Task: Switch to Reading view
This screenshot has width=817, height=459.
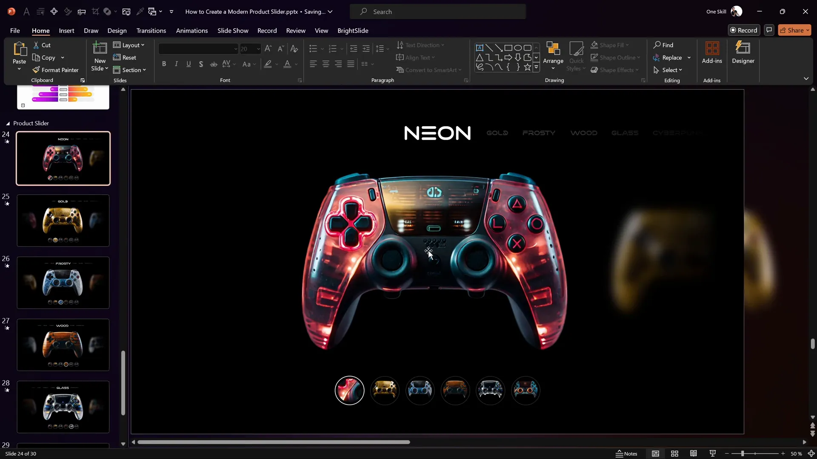Action: tap(694, 453)
